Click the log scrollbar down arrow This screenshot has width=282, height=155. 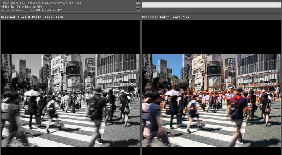(x=138, y=9)
